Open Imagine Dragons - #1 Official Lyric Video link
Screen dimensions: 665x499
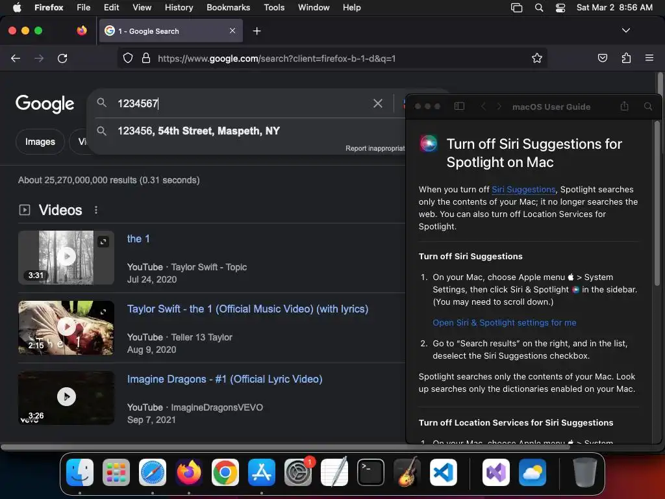[225, 379]
